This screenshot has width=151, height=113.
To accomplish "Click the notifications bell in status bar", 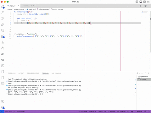I will point(149,111).
